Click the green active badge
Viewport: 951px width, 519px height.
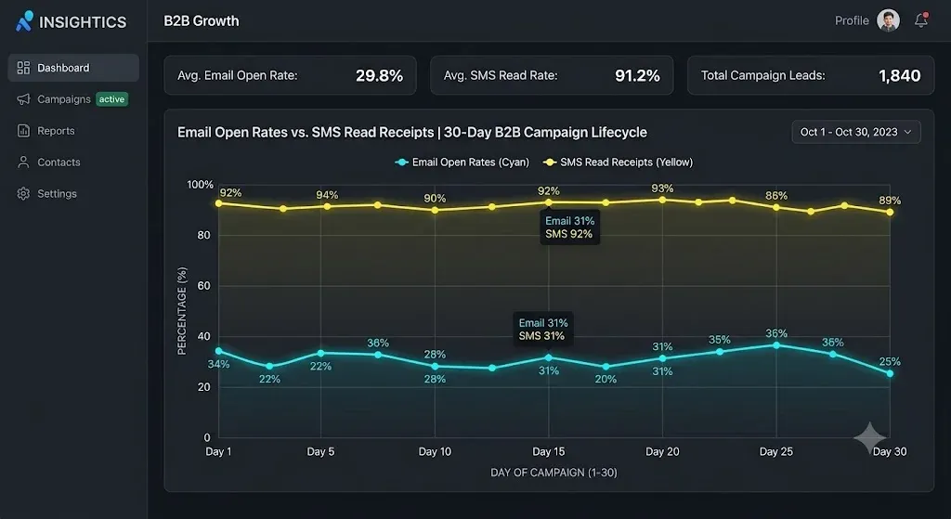click(111, 98)
